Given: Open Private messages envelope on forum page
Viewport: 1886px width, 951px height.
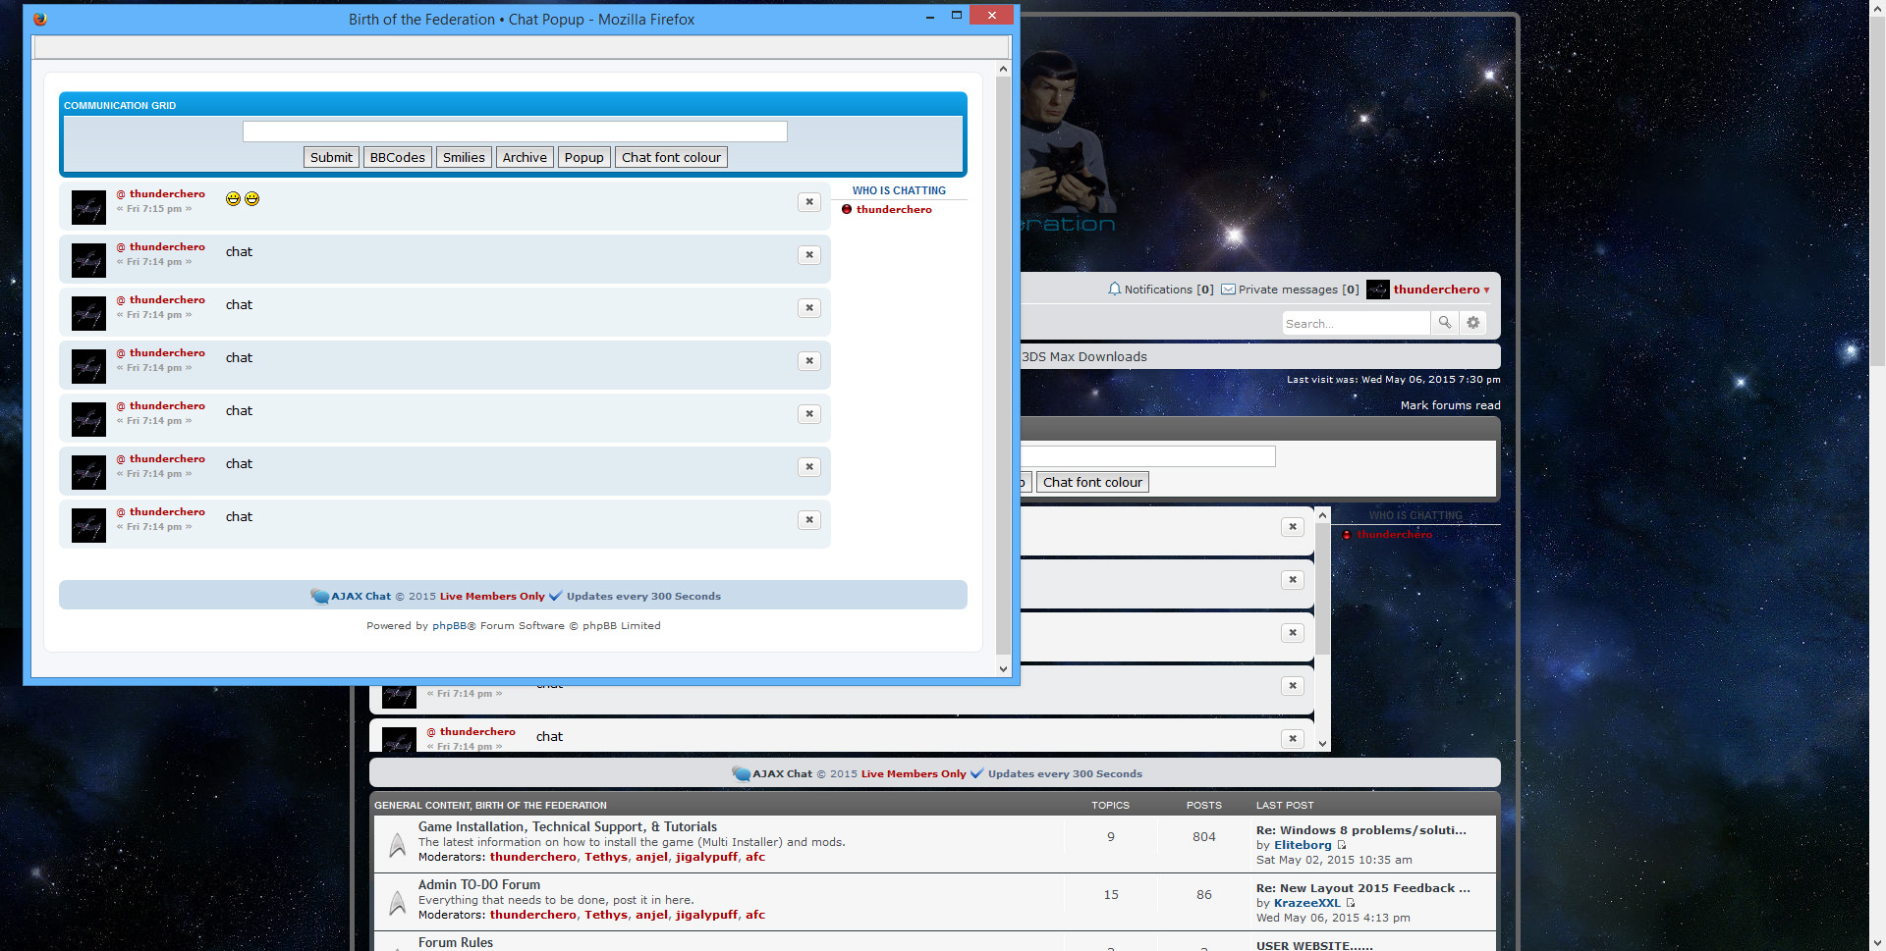Looking at the screenshot, I should click(1228, 290).
